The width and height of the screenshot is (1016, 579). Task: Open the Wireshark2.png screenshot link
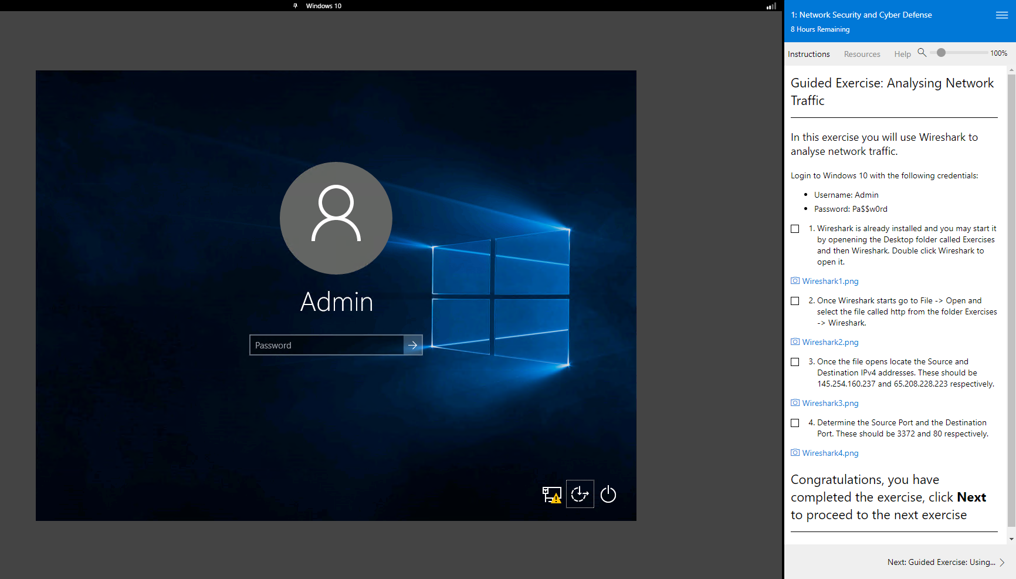(830, 343)
